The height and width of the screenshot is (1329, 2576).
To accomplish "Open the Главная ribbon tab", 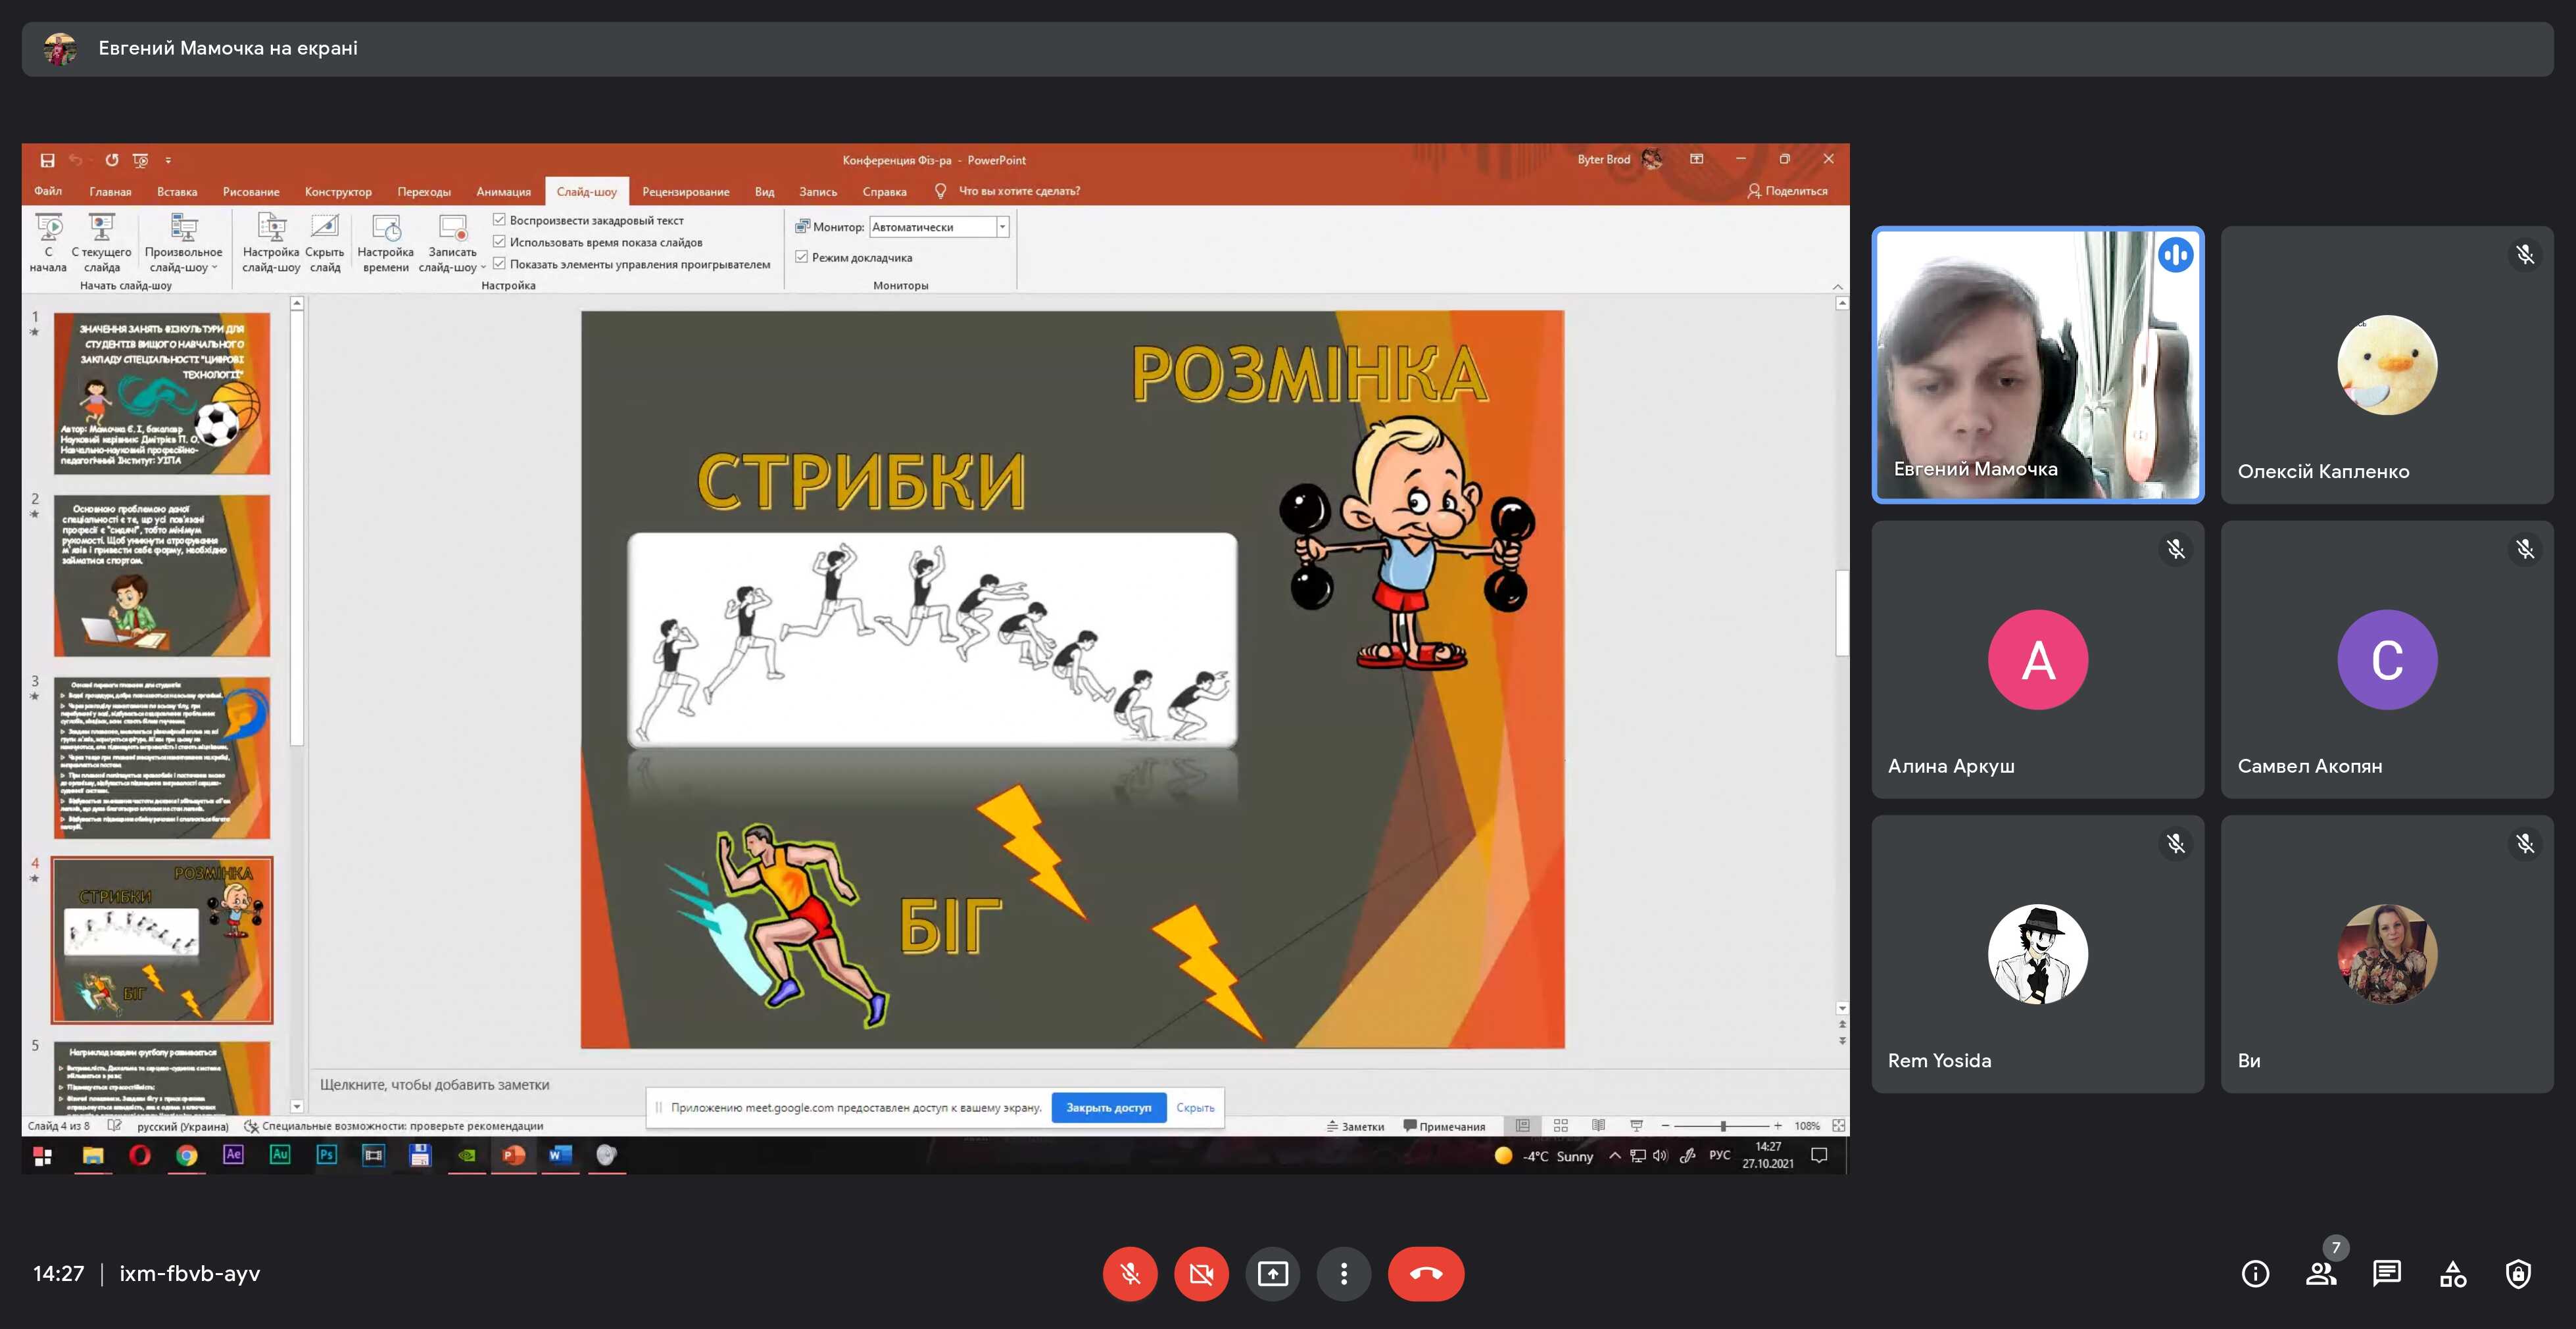I will [110, 191].
